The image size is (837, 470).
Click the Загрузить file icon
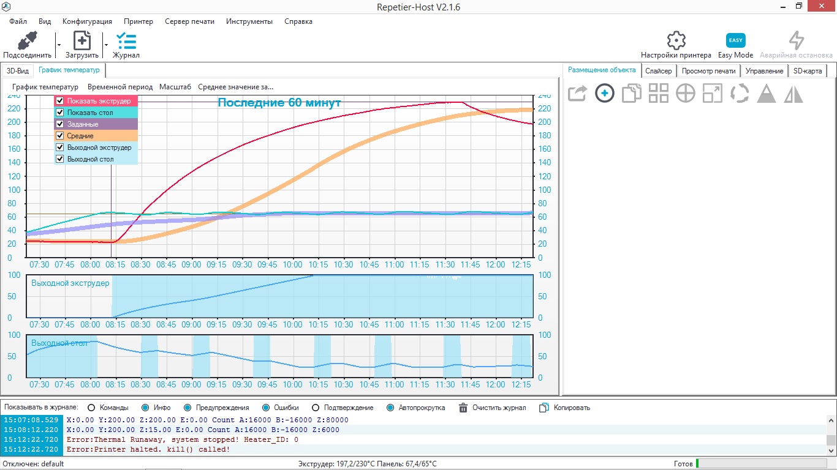pyautogui.click(x=82, y=41)
